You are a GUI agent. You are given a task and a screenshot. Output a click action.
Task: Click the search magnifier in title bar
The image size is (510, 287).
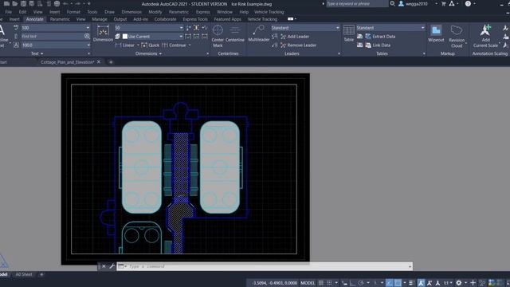click(x=393, y=4)
